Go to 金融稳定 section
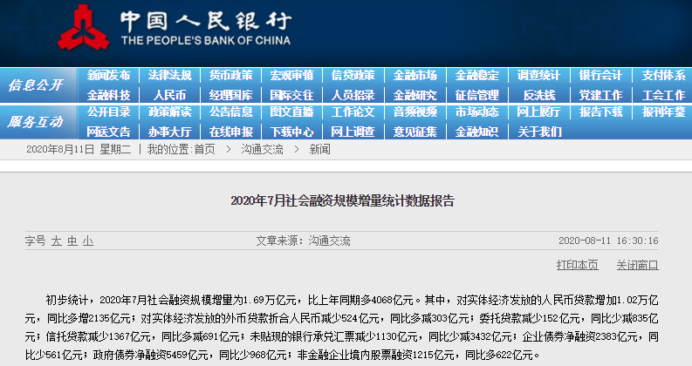 point(477,76)
